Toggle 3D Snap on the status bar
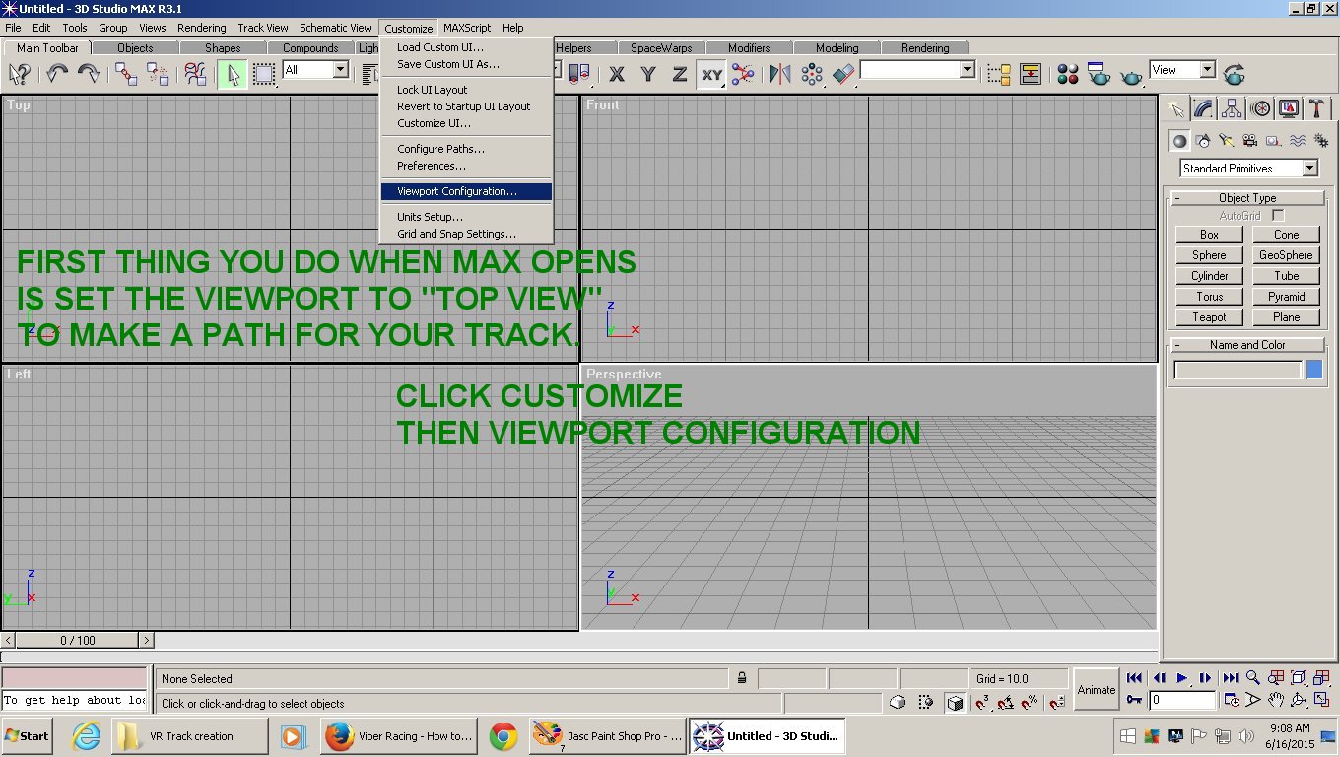The height and width of the screenshot is (757, 1340). click(982, 703)
